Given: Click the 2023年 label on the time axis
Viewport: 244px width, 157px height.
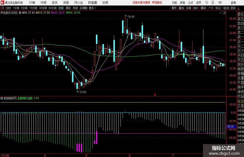Looking at the screenshot, I should click(x=5, y=155).
